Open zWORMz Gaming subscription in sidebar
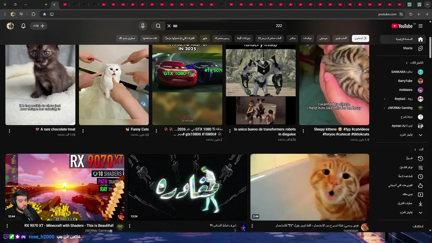The width and height of the screenshot is (432, 243). click(x=403, y=108)
